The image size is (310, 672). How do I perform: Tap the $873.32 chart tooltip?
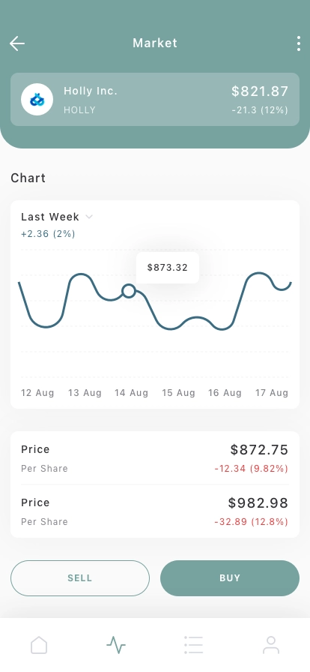pos(168,268)
